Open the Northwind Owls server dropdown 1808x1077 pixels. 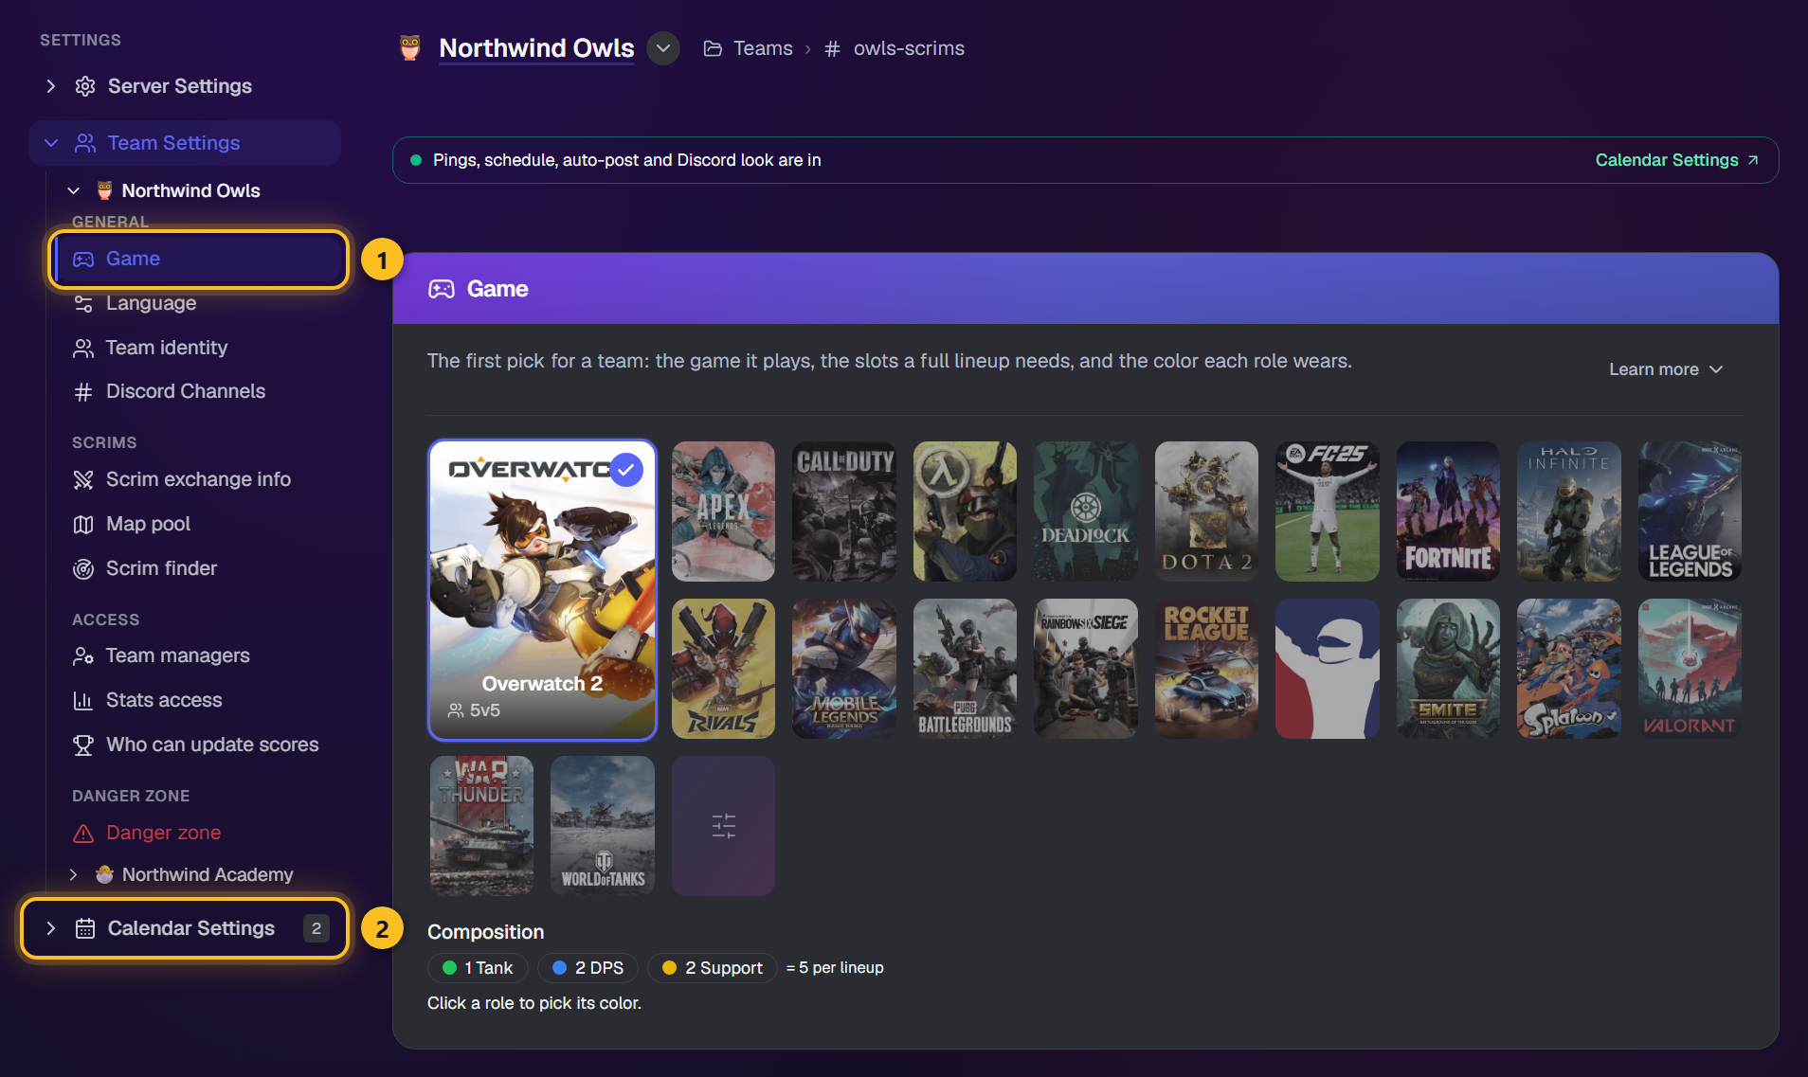(663, 48)
